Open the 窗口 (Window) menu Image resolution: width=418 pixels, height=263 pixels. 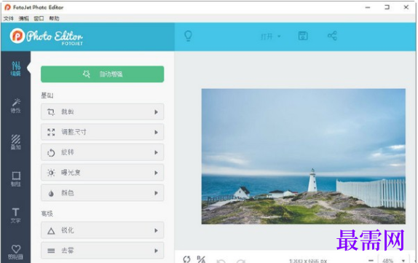click(x=39, y=18)
